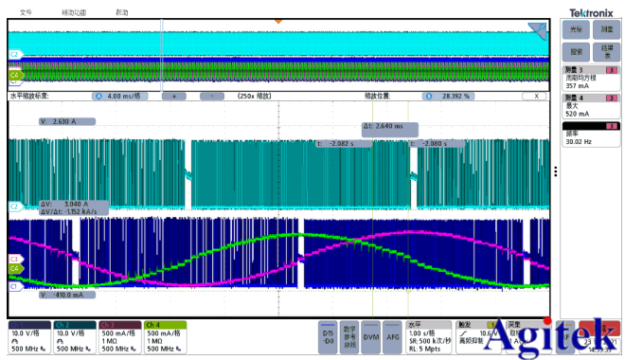625x360 pixels.
Task: Open the DVM button
Action: click(371, 337)
